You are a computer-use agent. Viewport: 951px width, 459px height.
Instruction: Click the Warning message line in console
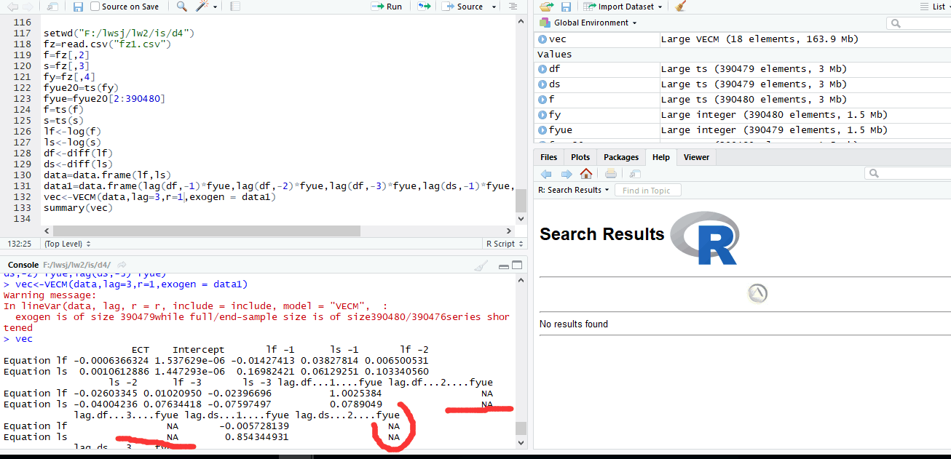coord(50,295)
